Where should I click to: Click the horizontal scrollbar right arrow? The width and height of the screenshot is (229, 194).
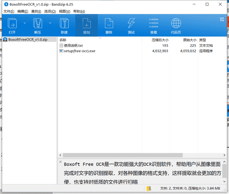click(225, 155)
